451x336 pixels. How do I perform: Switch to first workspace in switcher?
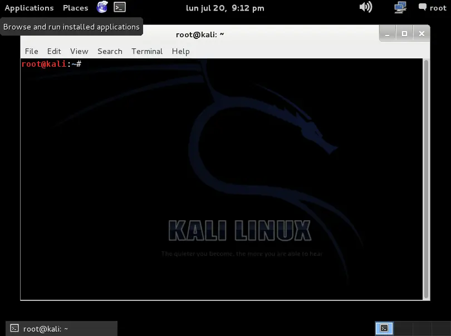(384, 328)
